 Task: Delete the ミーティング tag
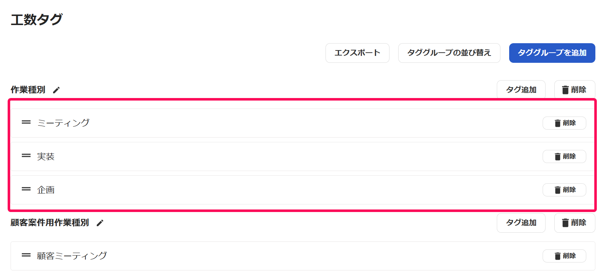coord(564,123)
